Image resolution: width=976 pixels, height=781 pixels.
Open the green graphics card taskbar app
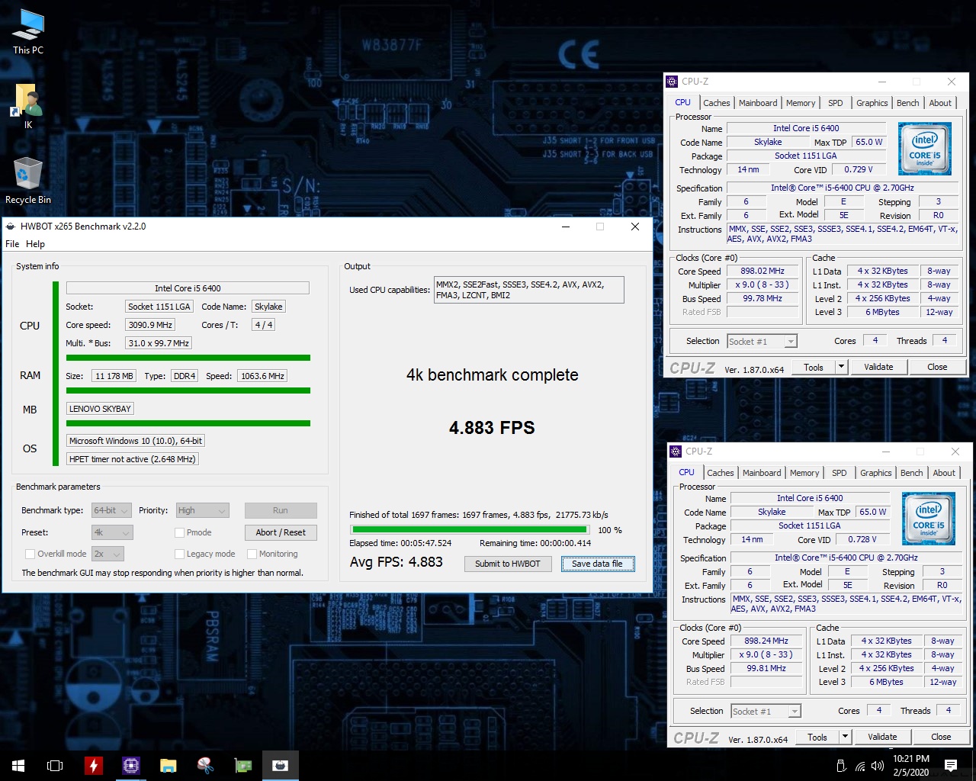pyautogui.click(x=242, y=766)
